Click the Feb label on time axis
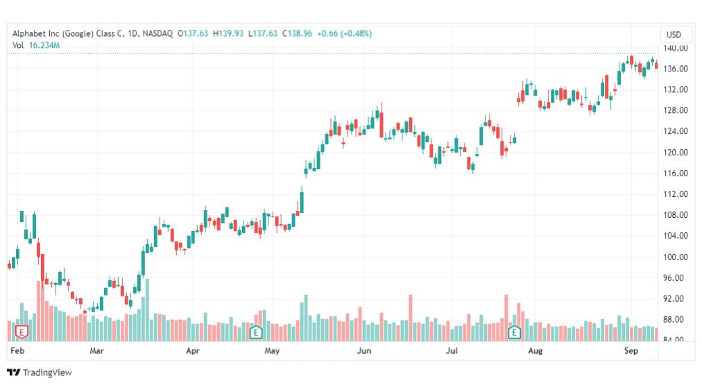Image resolution: width=702 pixels, height=385 pixels. [x=17, y=350]
